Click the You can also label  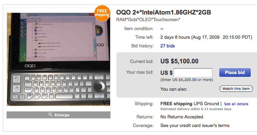[x=174, y=89]
